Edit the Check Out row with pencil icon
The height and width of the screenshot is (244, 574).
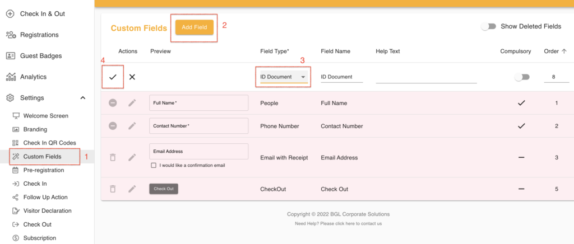[x=132, y=189]
